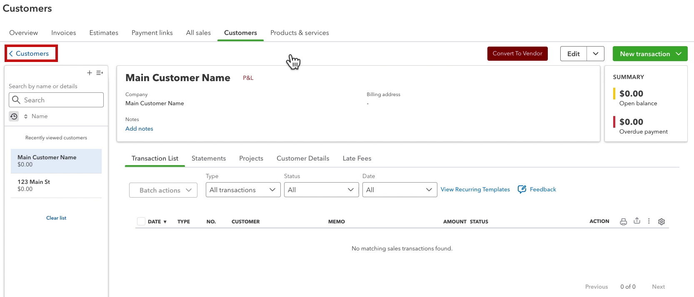Tick the select-all transactions checkbox
Screen dimensions: 694x297
(141, 221)
